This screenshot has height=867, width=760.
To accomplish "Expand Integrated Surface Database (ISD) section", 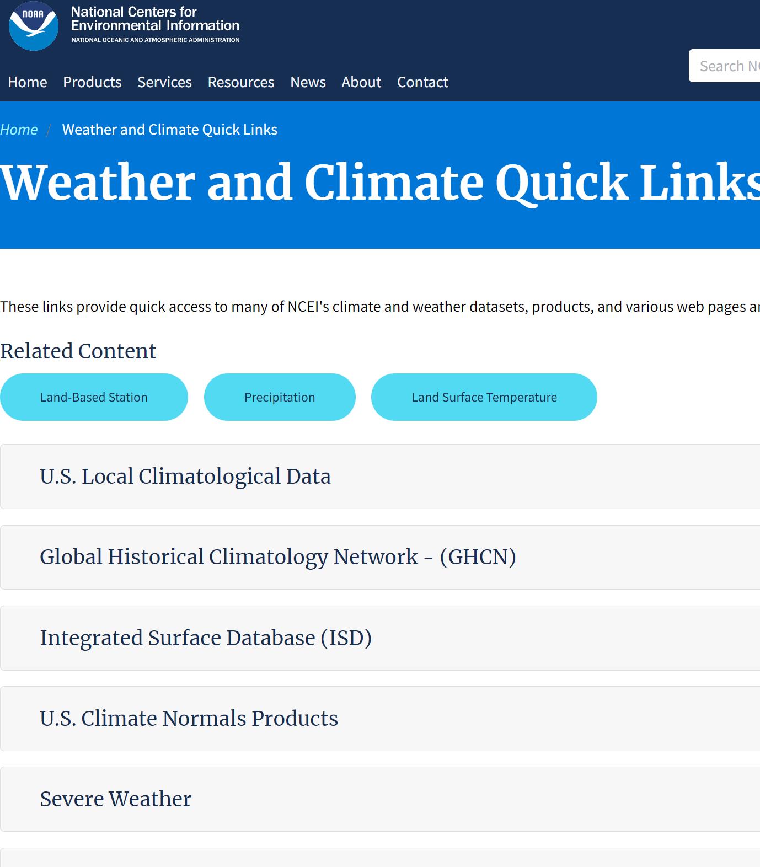I will click(x=380, y=638).
